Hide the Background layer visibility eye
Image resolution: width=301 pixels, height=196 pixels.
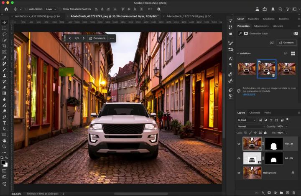[239, 173]
